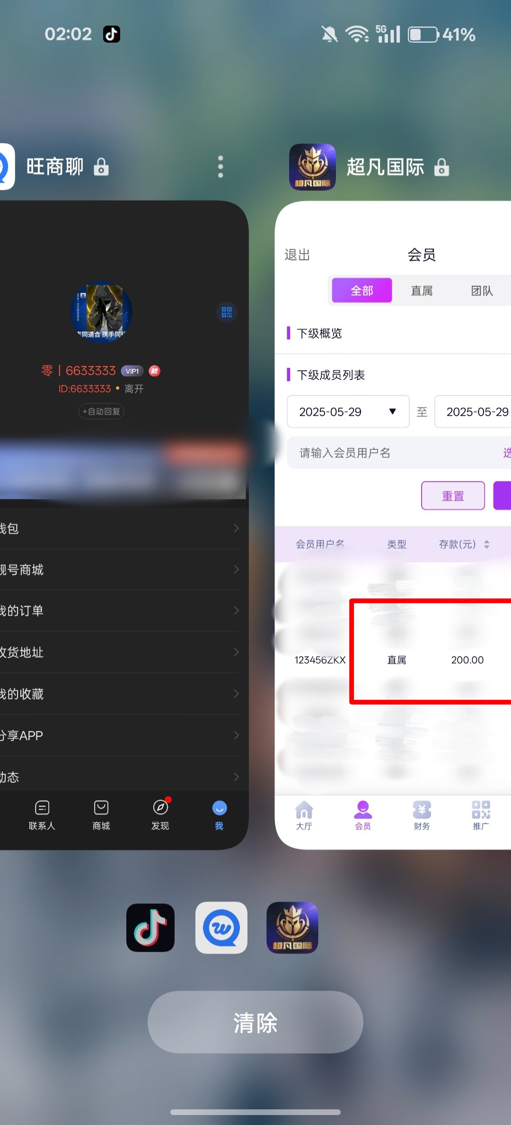Toggle the lock on 旺商聊 app card
This screenshot has width=511, height=1125.
coord(101,167)
